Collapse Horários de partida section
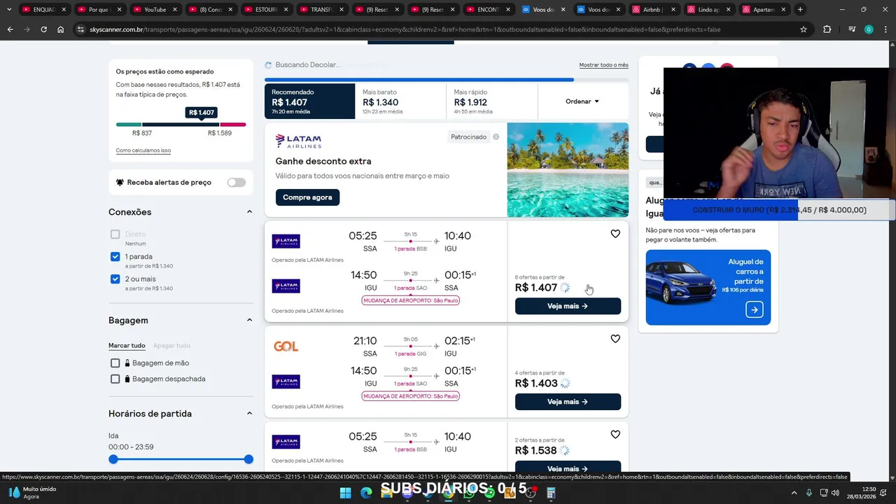The width and height of the screenshot is (896, 504). (x=249, y=414)
